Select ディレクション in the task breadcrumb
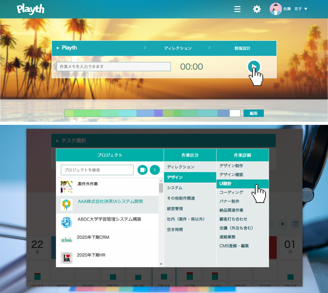Viewport: 328px width, 293px height. click(178, 48)
